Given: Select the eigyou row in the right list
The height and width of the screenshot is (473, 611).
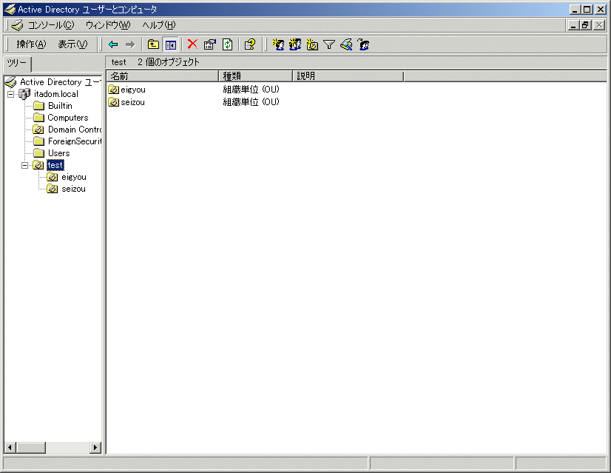Looking at the screenshot, I should [133, 90].
